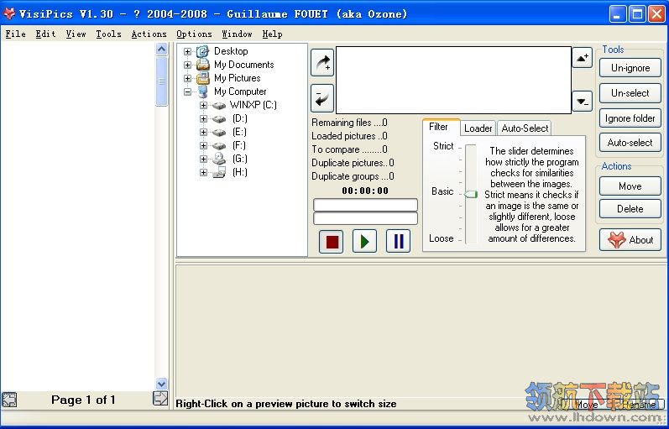Open the About dialog

pyautogui.click(x=630, y=240)
